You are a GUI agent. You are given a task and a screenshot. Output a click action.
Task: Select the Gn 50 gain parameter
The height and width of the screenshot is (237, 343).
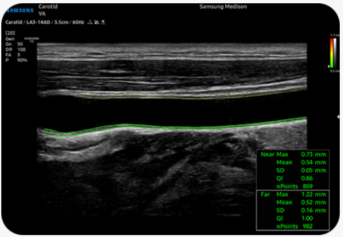tap(14, 44)
